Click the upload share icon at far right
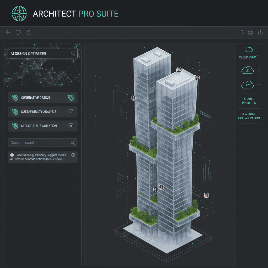The width and height of the screenshot is (268, 268). (260, 32)
